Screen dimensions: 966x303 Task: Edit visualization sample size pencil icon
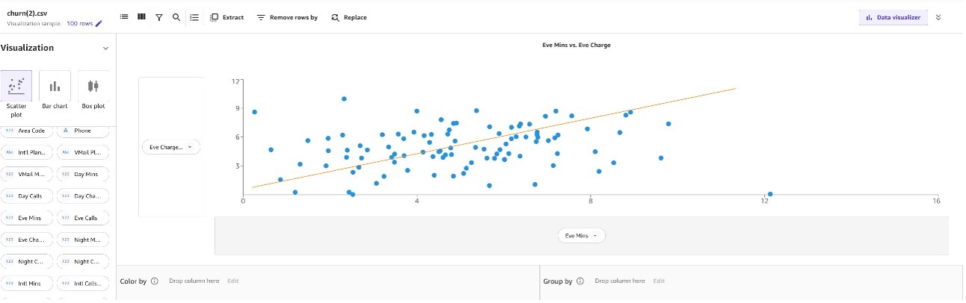99,23
